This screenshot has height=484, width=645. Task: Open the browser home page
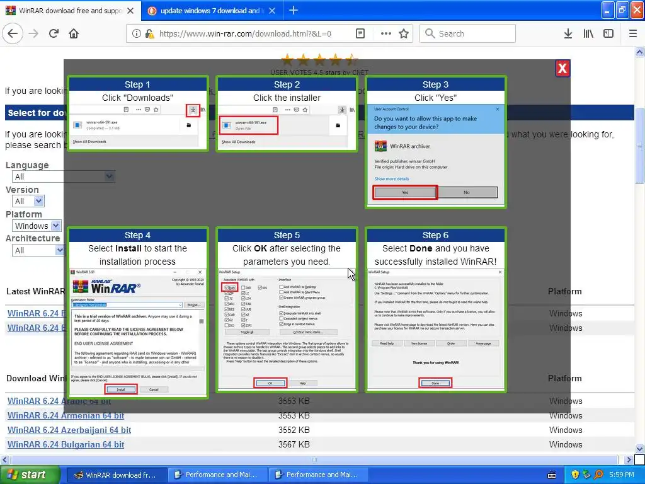(74, 33)
